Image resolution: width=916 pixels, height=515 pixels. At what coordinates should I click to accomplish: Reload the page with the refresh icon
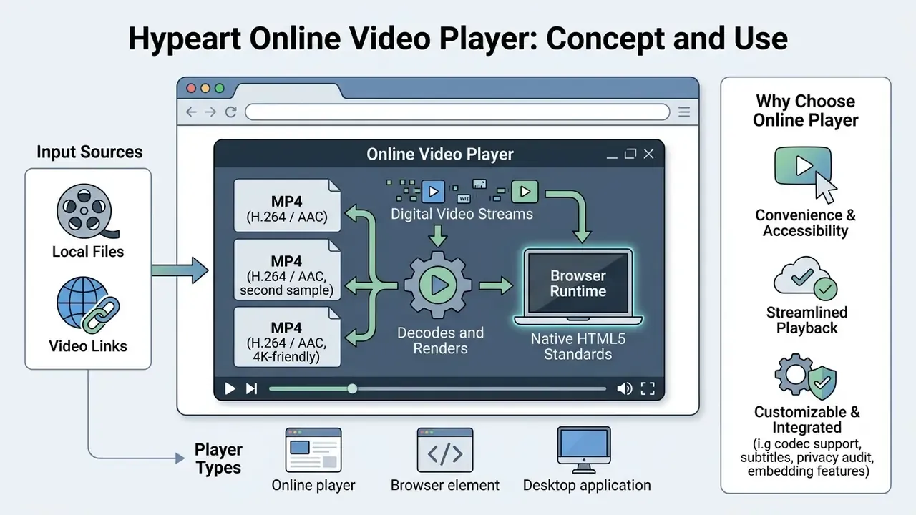(x=230, y=112)
